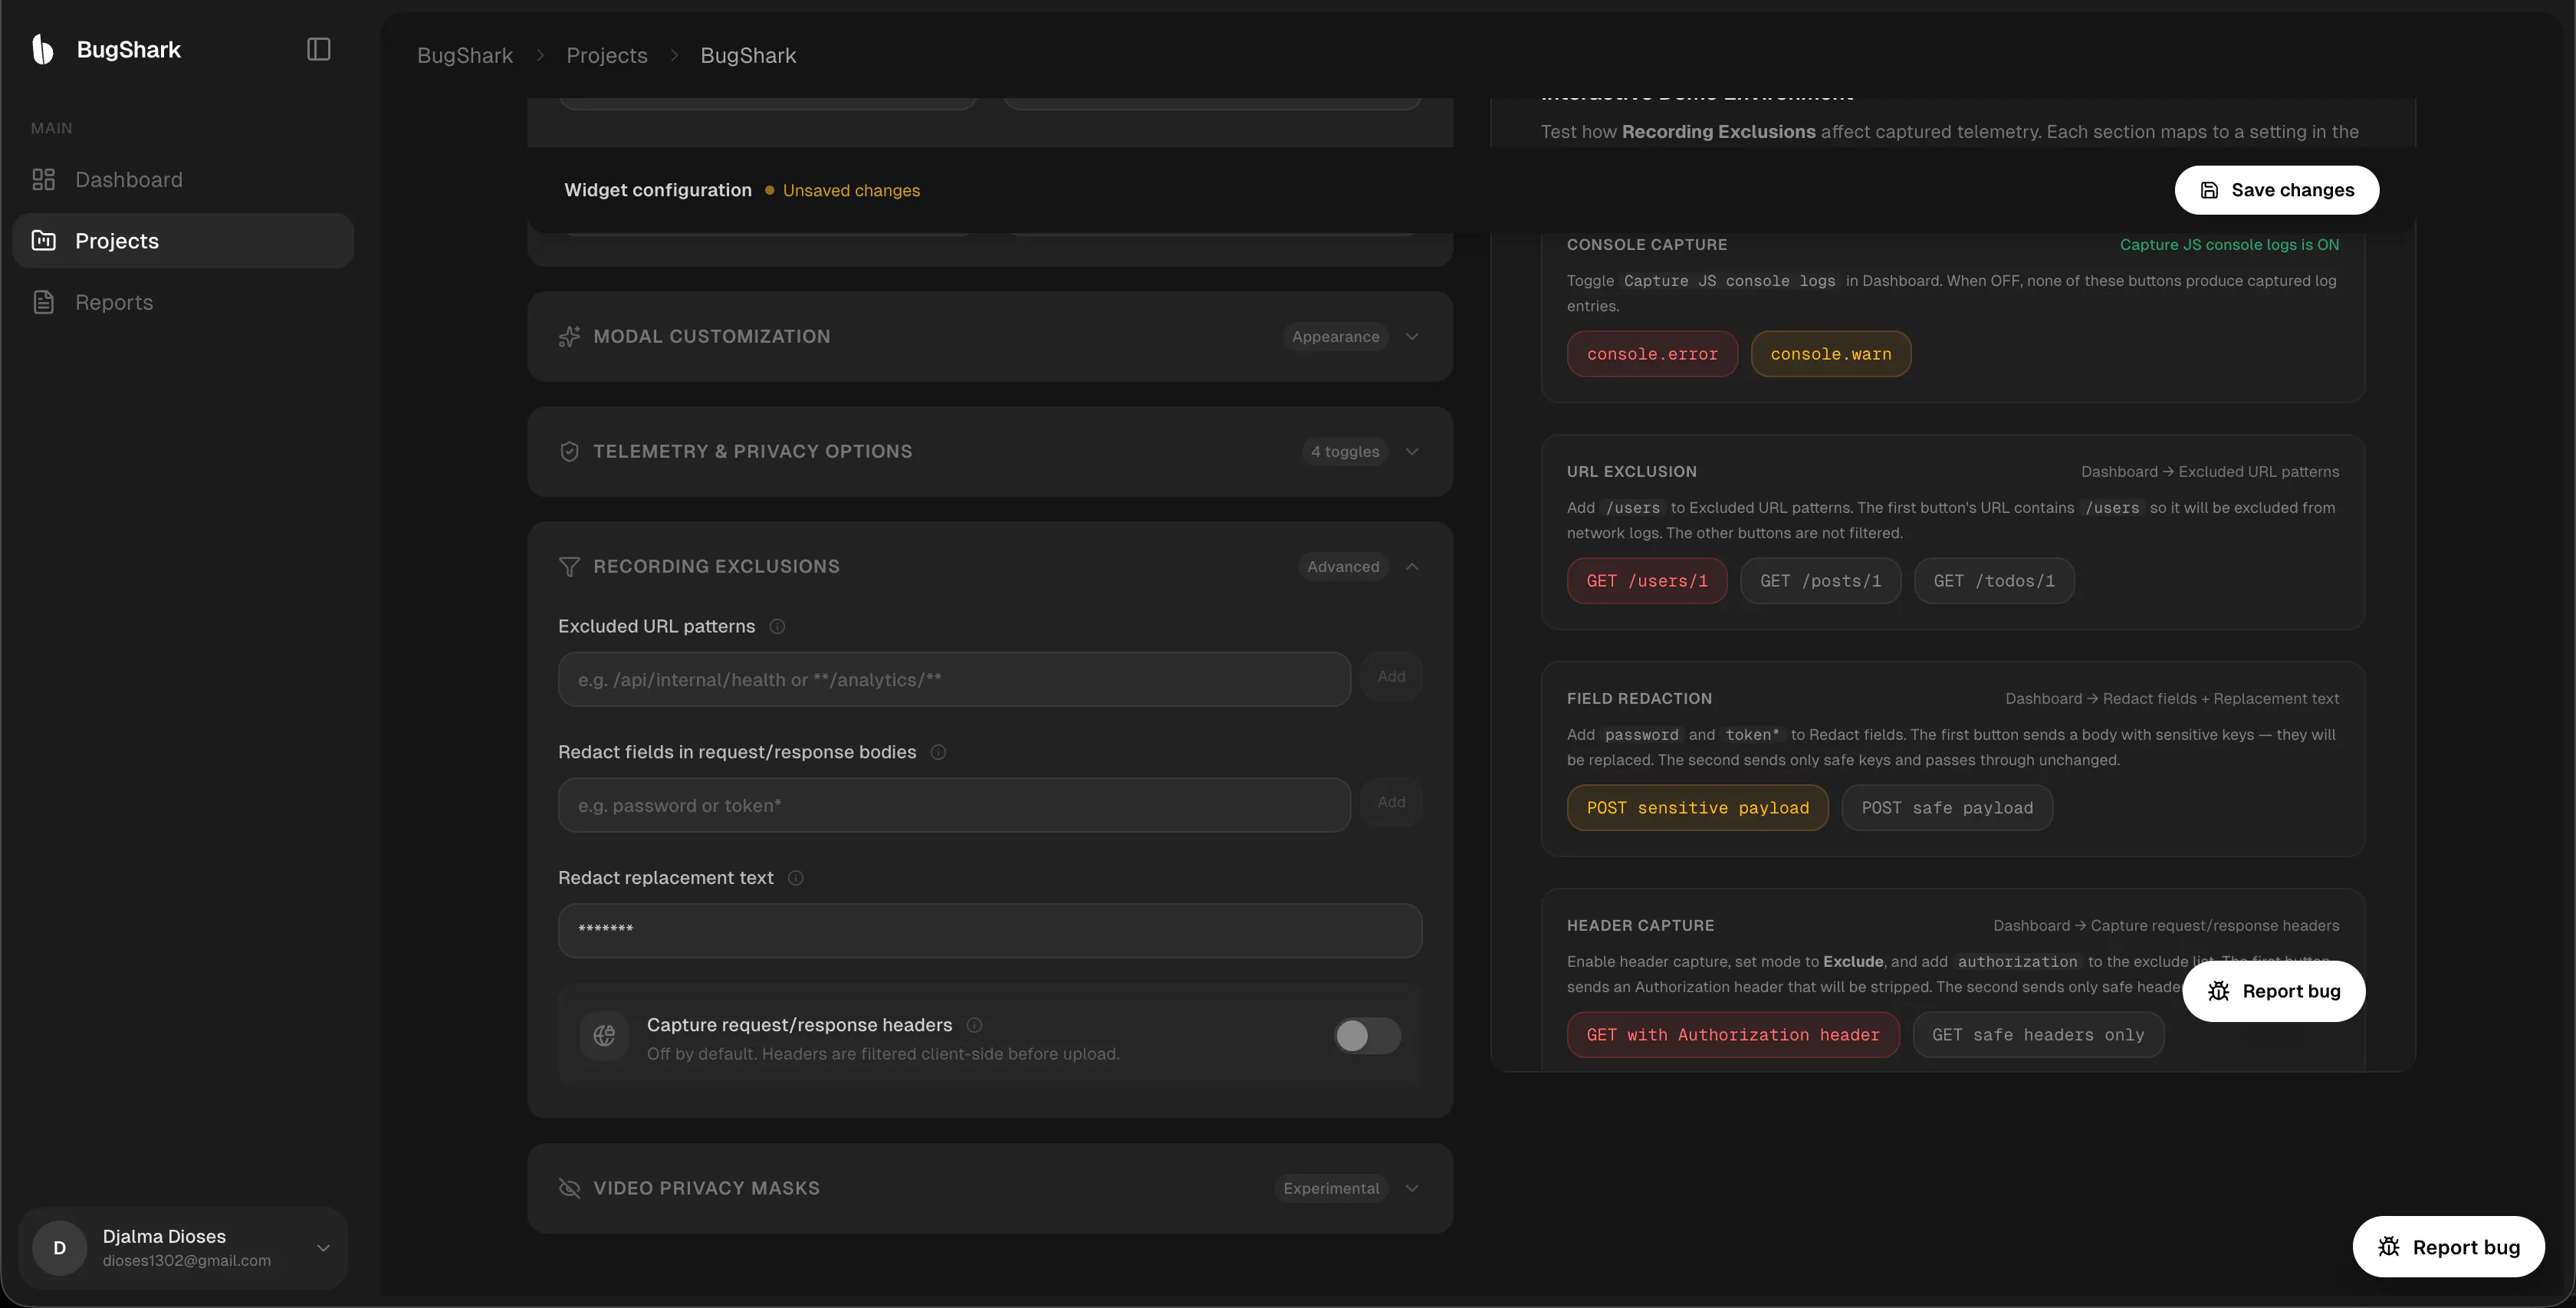Click info icon next to Redact fields label

tap(938, 752)
